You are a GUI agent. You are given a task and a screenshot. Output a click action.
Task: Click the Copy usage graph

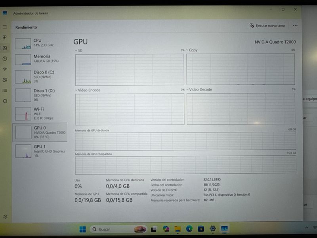point(241,69)
